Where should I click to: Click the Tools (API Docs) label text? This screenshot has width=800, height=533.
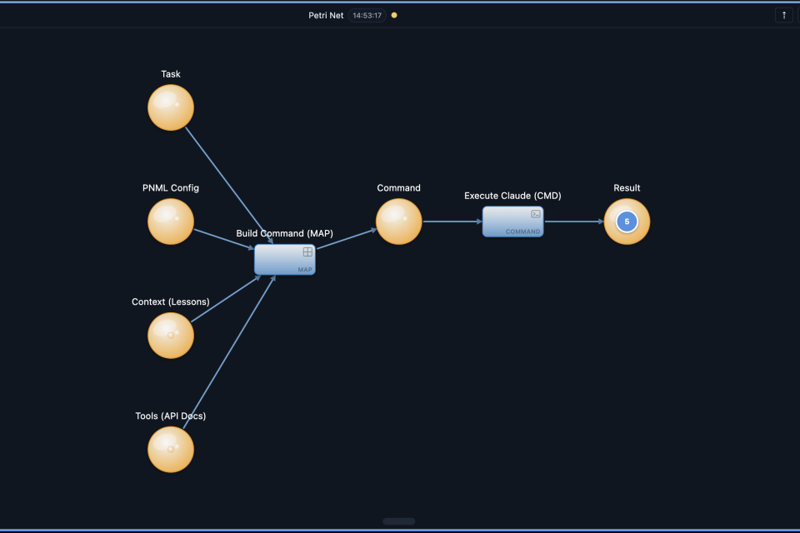(171, 416)
